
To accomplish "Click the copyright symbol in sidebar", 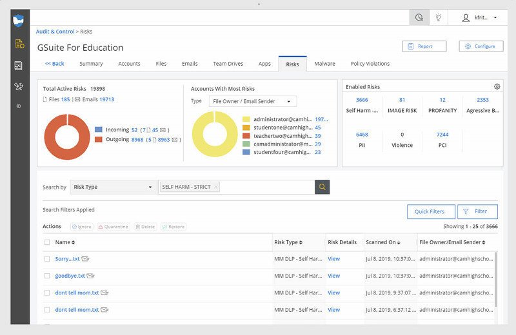I will coord(19,106).
